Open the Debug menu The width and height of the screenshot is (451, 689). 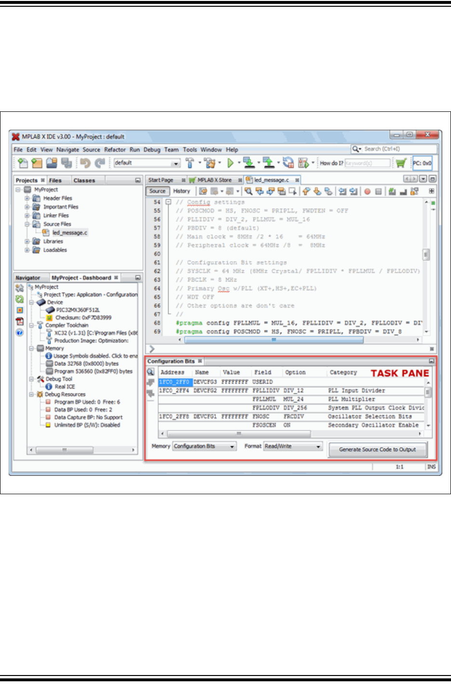tap(152, 150)
